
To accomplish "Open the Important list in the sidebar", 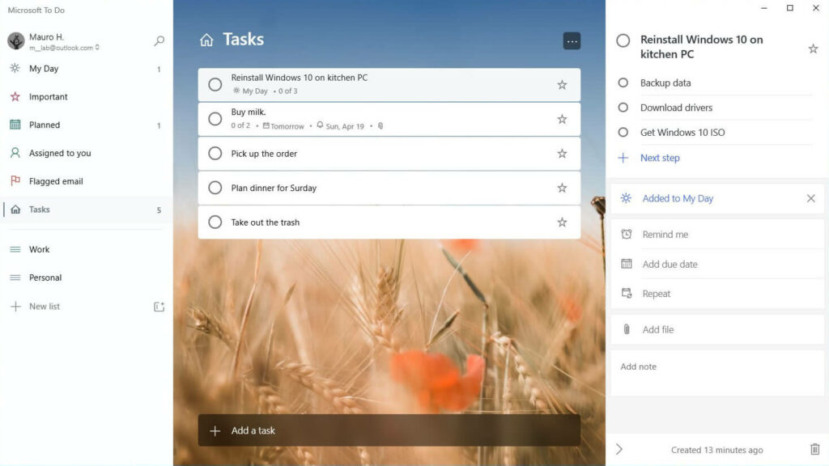I will 49,97.
